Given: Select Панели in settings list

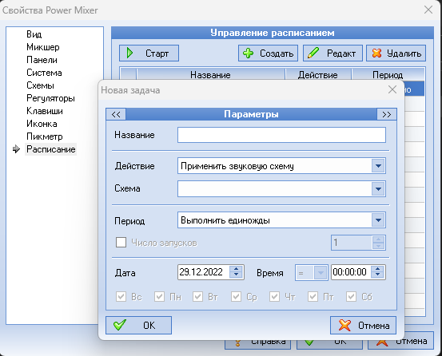Looking at the screenshot, I should coord(42,60).
